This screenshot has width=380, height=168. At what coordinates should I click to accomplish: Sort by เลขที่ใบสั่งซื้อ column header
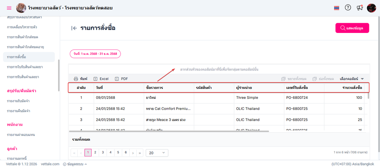tap(304, 88)
